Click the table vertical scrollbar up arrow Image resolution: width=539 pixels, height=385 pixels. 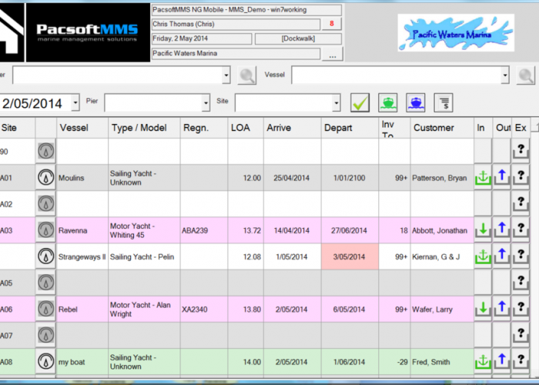pyautogui.click(x=535, y=125)
